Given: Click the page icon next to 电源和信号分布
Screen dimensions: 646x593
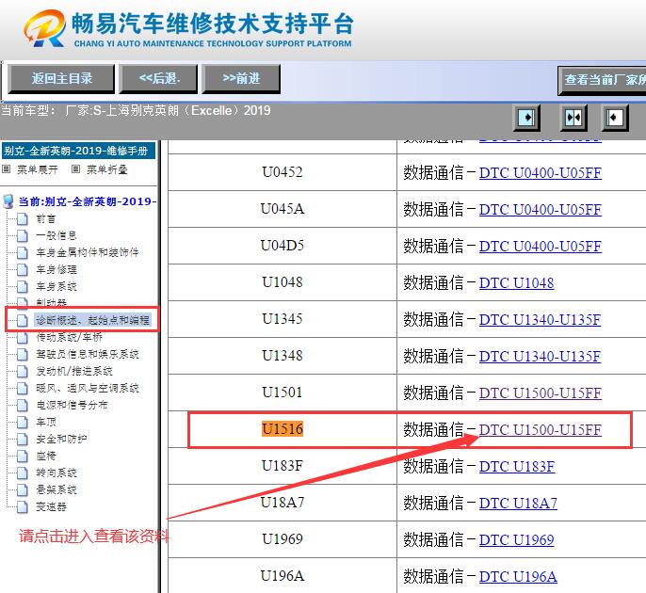Looking at the screenshot, I should coord(23,405).
